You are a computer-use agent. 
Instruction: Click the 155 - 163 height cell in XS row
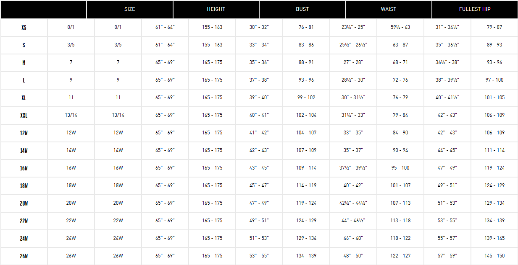click(212, 27)
